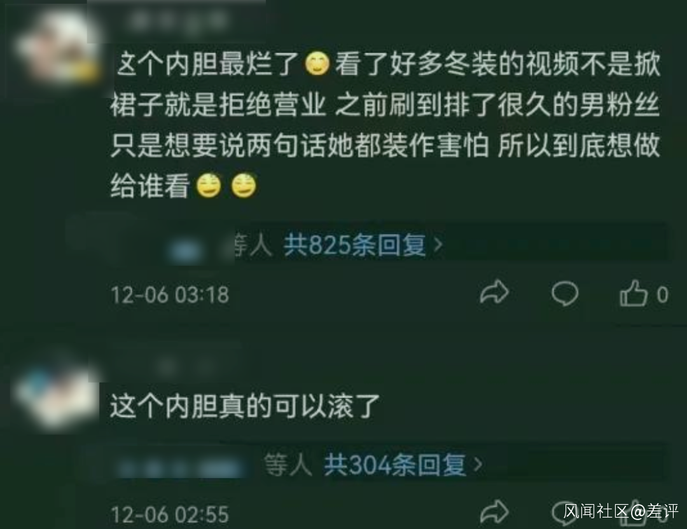Expand the 共304条回复 replies link
This screenshot has width=687, height=529.
tap(395, 465)
